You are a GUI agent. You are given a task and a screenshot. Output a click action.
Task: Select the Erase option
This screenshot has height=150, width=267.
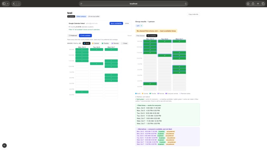point(124,43)
